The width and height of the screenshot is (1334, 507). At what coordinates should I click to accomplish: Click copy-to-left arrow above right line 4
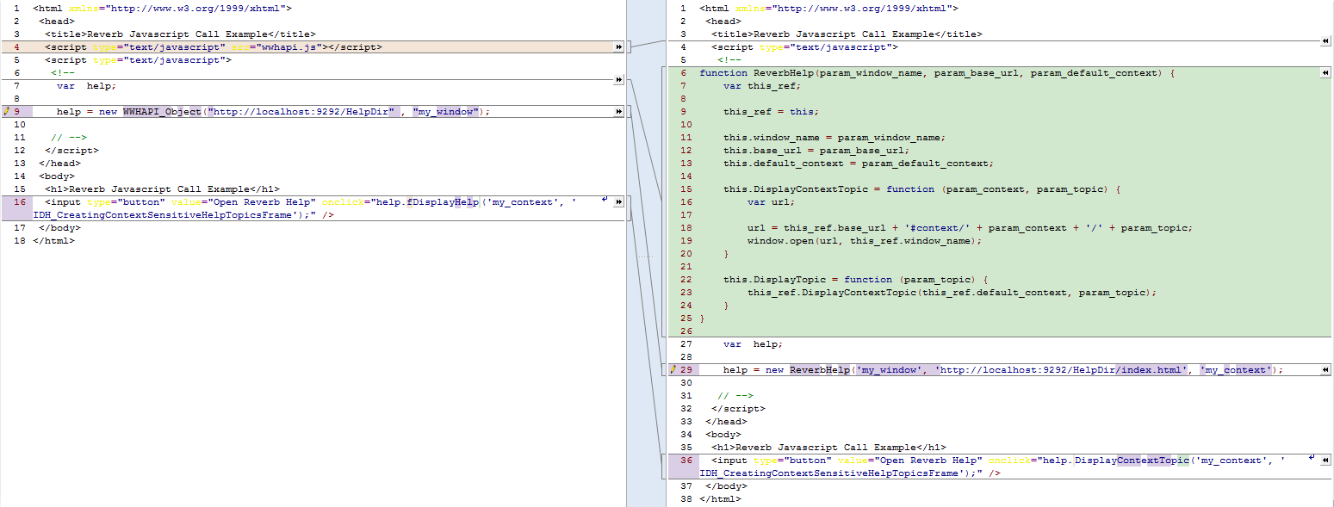[1325, 40]
